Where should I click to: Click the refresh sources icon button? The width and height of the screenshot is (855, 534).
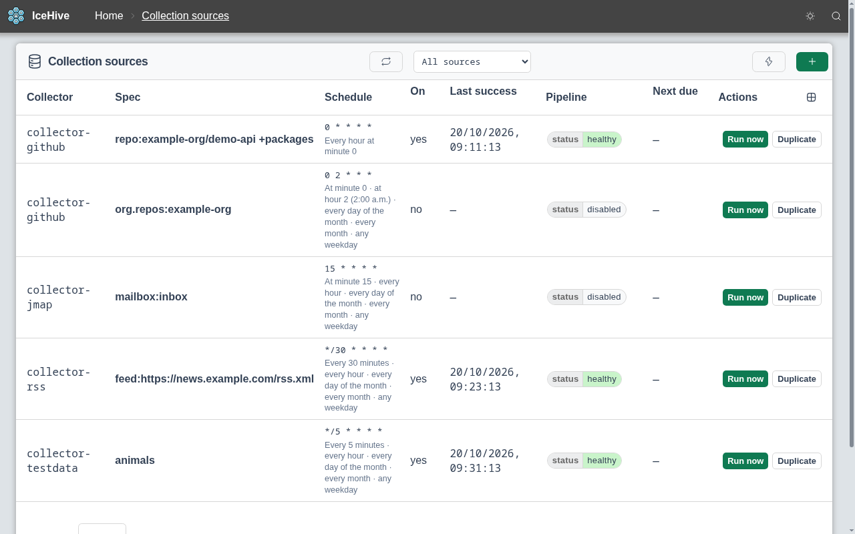click(386, 61)
